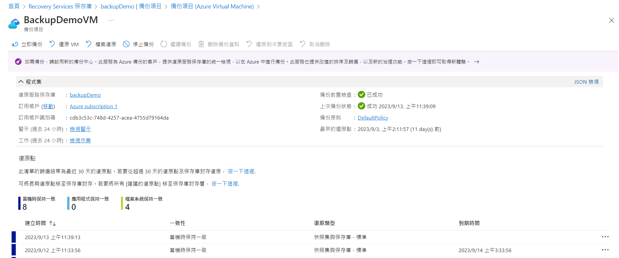Click the 還原到次要地區 icon
This screenshot has width=619, height=258.
pyautogui.click(x=249, y=44)
